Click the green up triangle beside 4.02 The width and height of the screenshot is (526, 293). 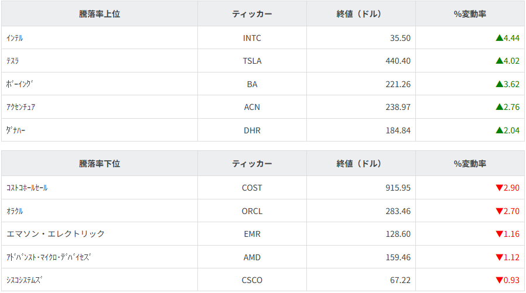pyautogui.click(x=499, y=61)
